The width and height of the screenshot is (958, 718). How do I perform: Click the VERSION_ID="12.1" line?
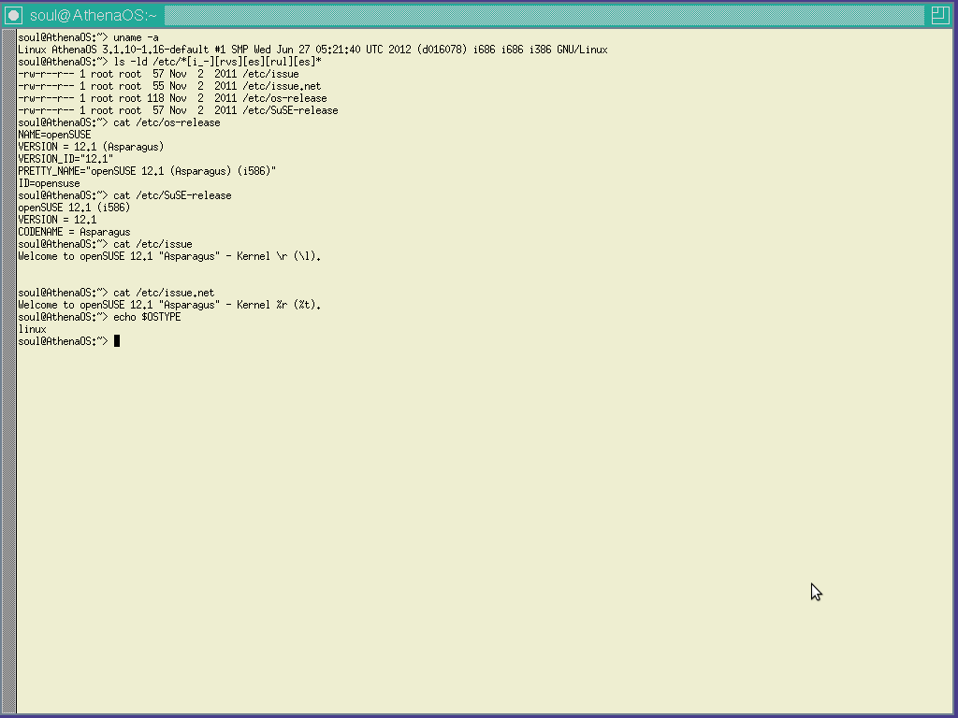(65, 159)
